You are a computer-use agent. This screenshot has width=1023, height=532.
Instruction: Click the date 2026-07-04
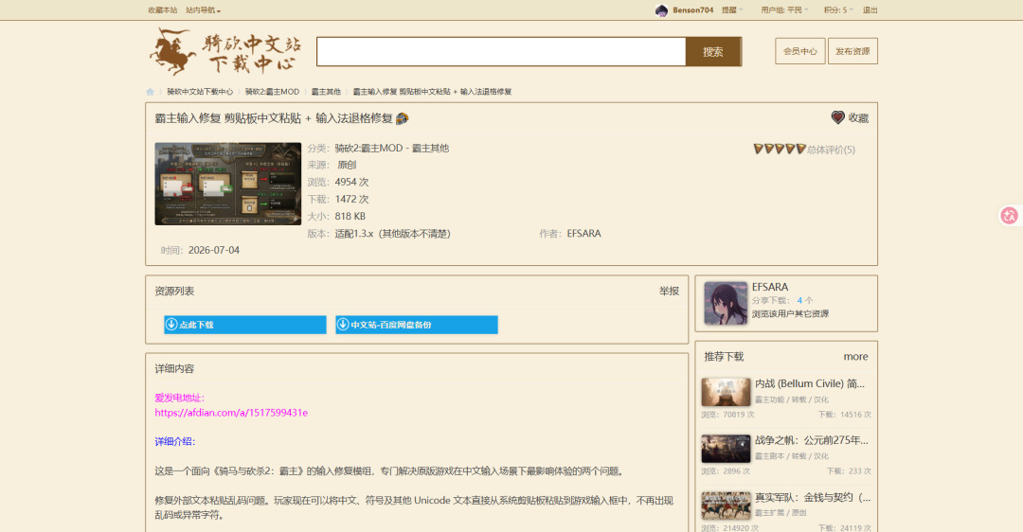click(x=214, y=250)
